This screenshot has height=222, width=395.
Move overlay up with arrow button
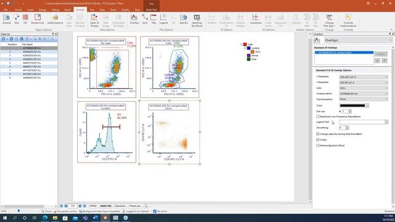click(x=377, y=60)
